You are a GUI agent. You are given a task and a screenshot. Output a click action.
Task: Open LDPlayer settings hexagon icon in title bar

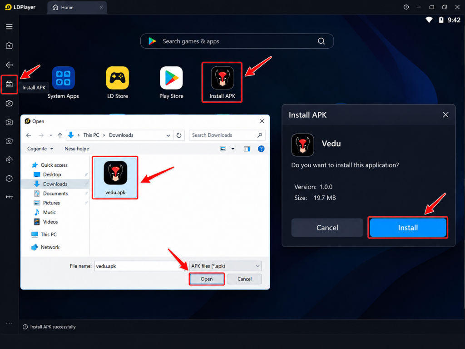tap(406, 7)
